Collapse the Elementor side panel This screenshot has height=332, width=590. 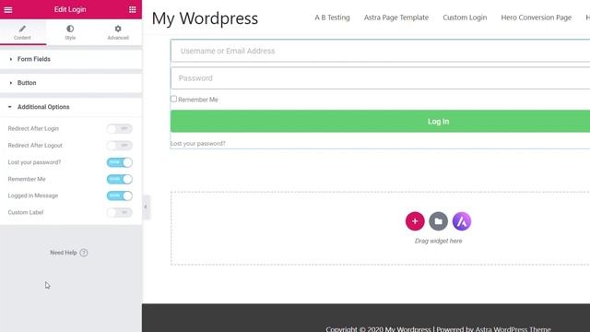tap(146, 207)
